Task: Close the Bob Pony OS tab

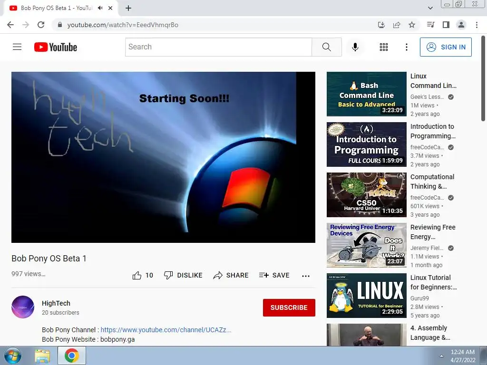Action: click(x=110, y=8)
